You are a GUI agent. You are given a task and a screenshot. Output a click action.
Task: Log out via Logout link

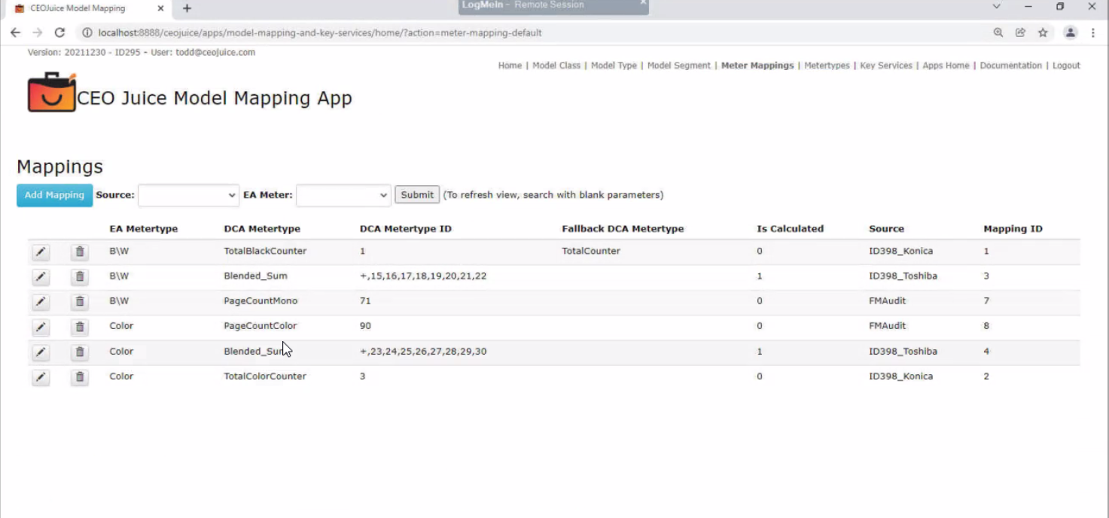(1066, 66)
